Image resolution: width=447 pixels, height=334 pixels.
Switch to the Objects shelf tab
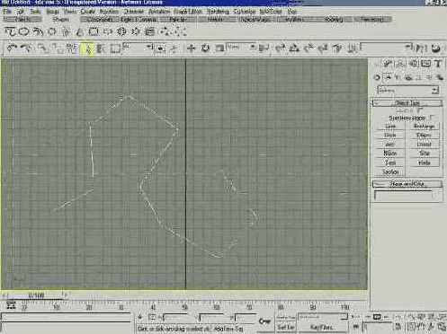pyautogui.click(x=22, y=20)
